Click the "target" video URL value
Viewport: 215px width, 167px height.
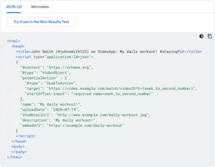tap(121, 88)
